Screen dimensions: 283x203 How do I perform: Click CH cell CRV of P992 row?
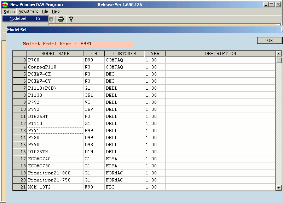pyautogui.click(x=94, y=109)
